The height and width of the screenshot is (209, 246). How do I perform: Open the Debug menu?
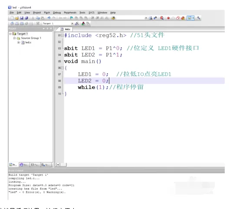pyautogui.click(x=57, y=13)
